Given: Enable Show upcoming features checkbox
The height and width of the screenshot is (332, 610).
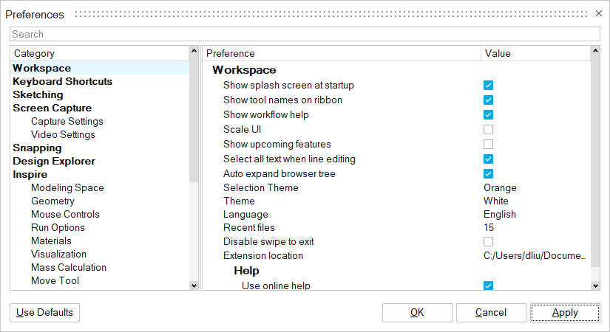Looking at the screenshot, I should pyautogui.click(x=488, y=145).
